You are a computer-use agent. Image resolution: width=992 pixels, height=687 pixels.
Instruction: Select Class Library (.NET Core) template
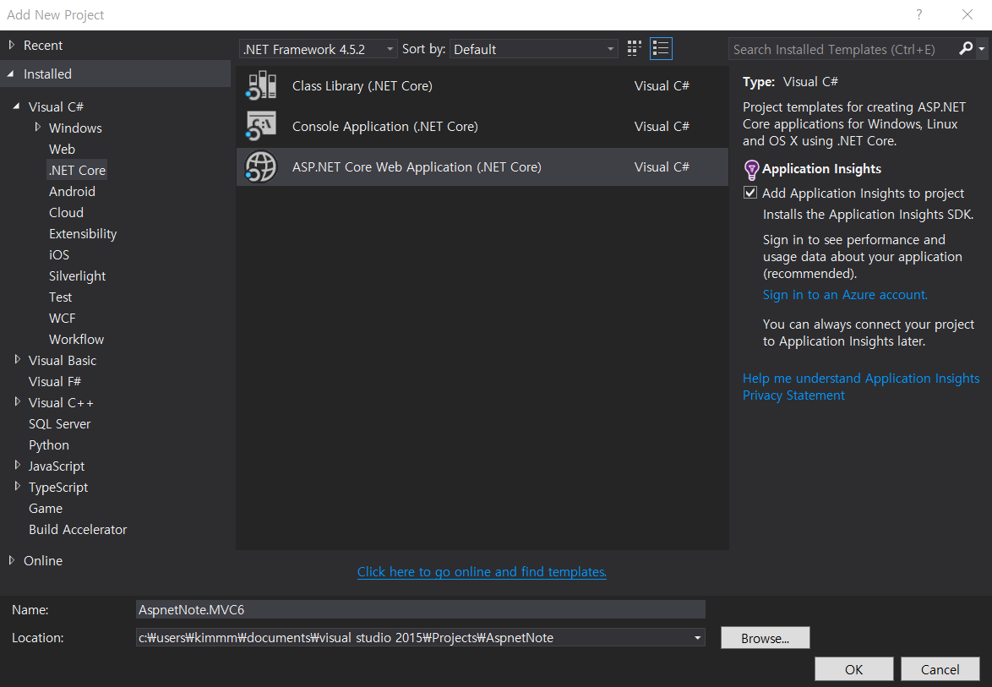pos(482,86)
